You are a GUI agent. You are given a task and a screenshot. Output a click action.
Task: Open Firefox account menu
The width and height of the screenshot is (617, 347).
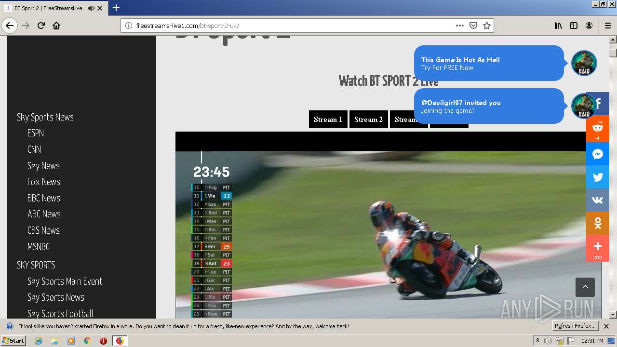589,26
